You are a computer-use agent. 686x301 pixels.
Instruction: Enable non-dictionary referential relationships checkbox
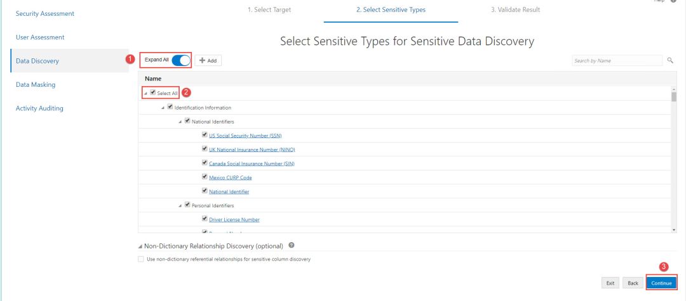[141, 259]
